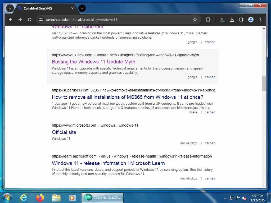
Task: Launch Firefox from taskbar
Action: pos(40,198)
